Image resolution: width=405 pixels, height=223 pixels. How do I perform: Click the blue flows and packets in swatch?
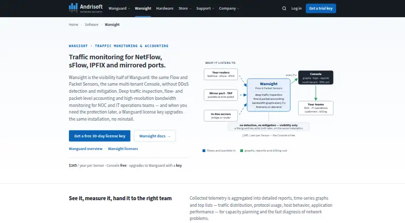204,151
